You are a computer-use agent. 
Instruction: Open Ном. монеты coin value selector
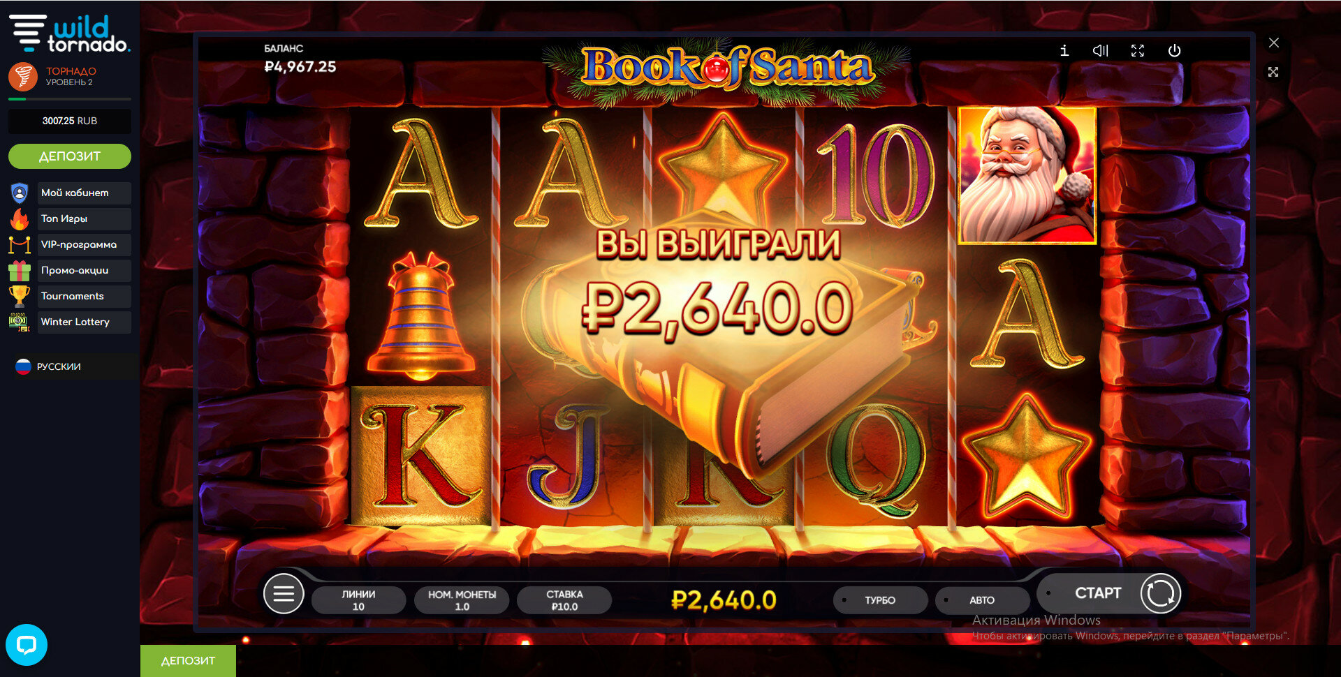(462, 600)
